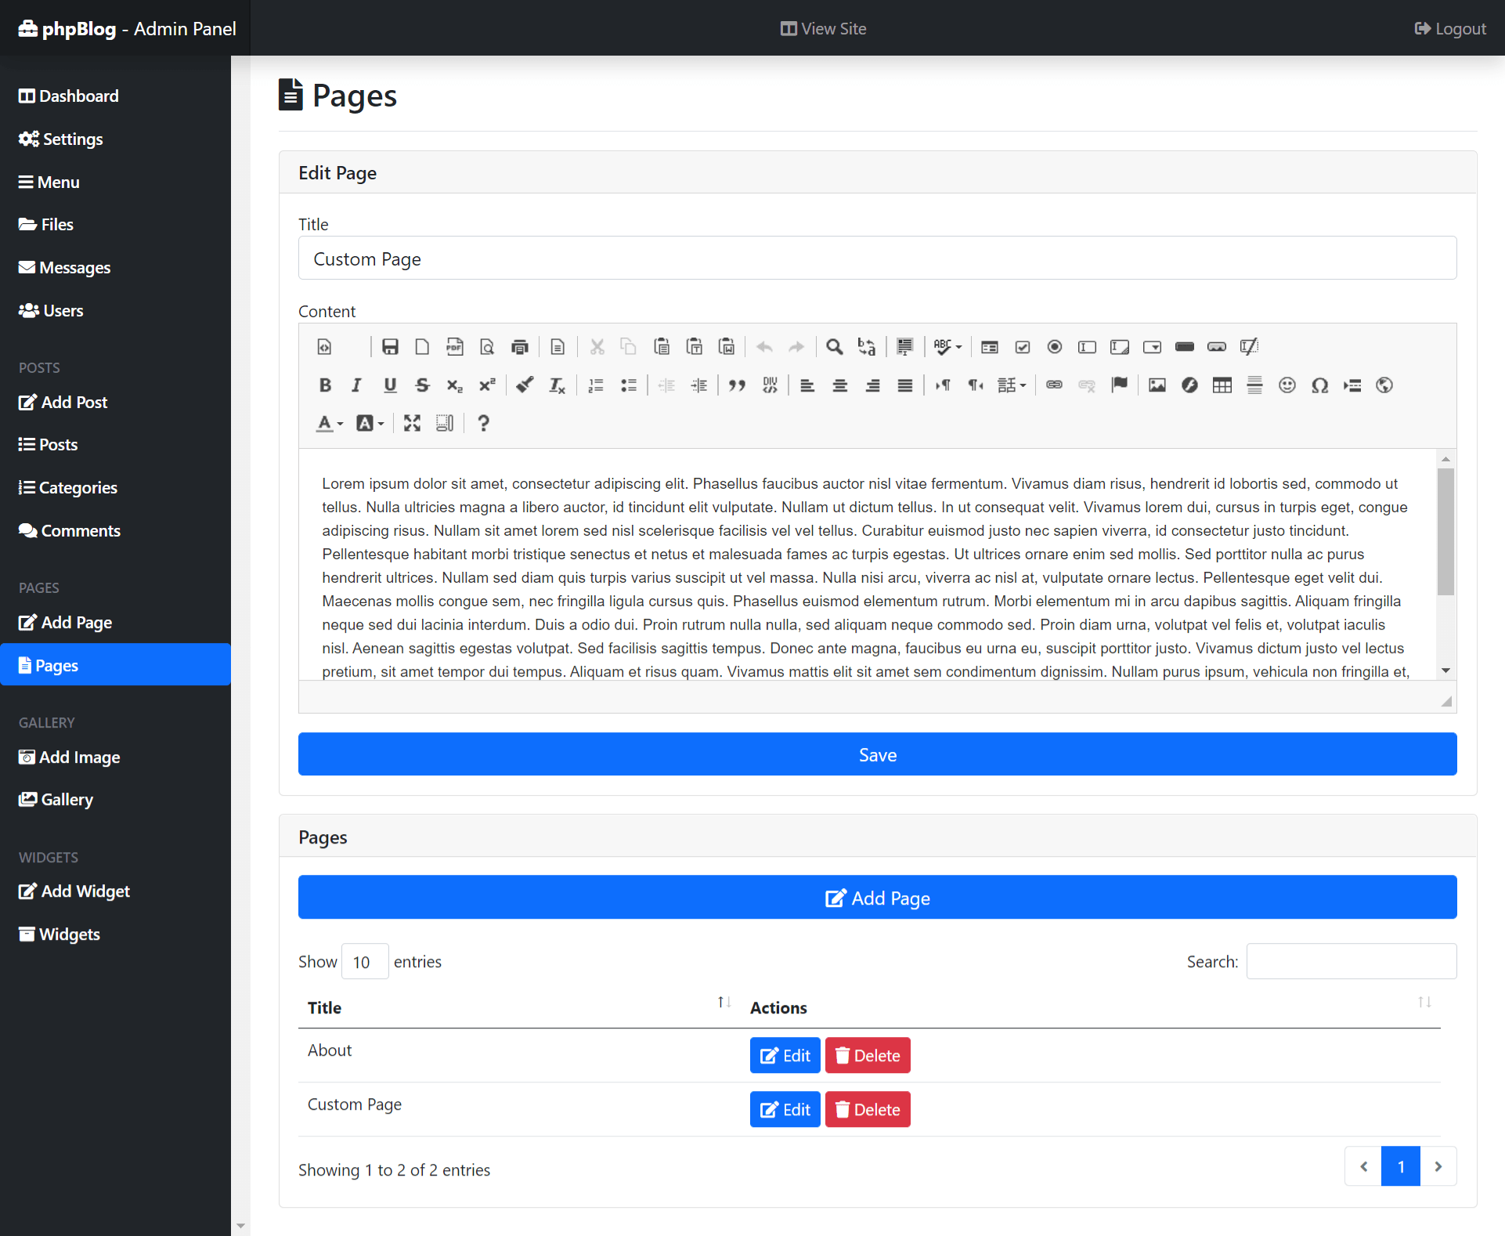Focus the pages Search field
The width and height of the screenshot is (1505, 1236).
pos(1351,962)
